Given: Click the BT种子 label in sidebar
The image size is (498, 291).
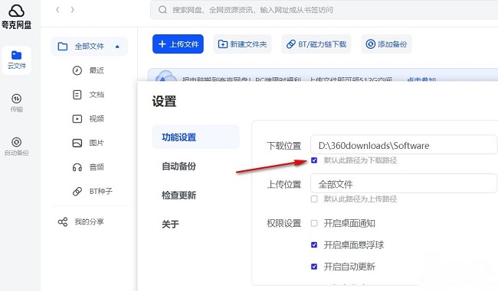Looking at the screenshot, I should (x=100, y=191).
